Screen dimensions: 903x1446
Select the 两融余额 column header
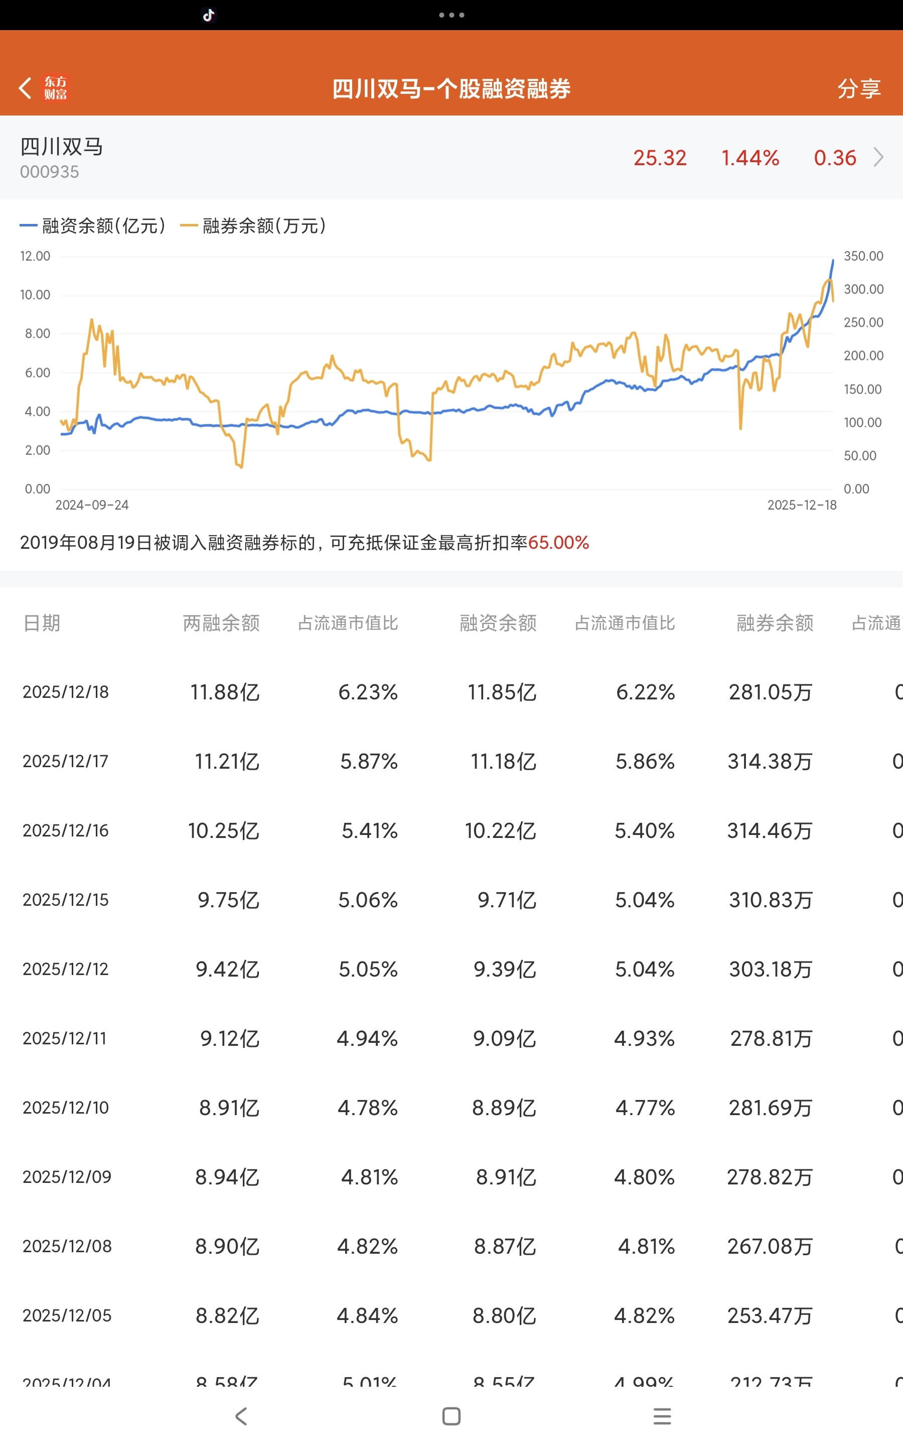(221, 623)
